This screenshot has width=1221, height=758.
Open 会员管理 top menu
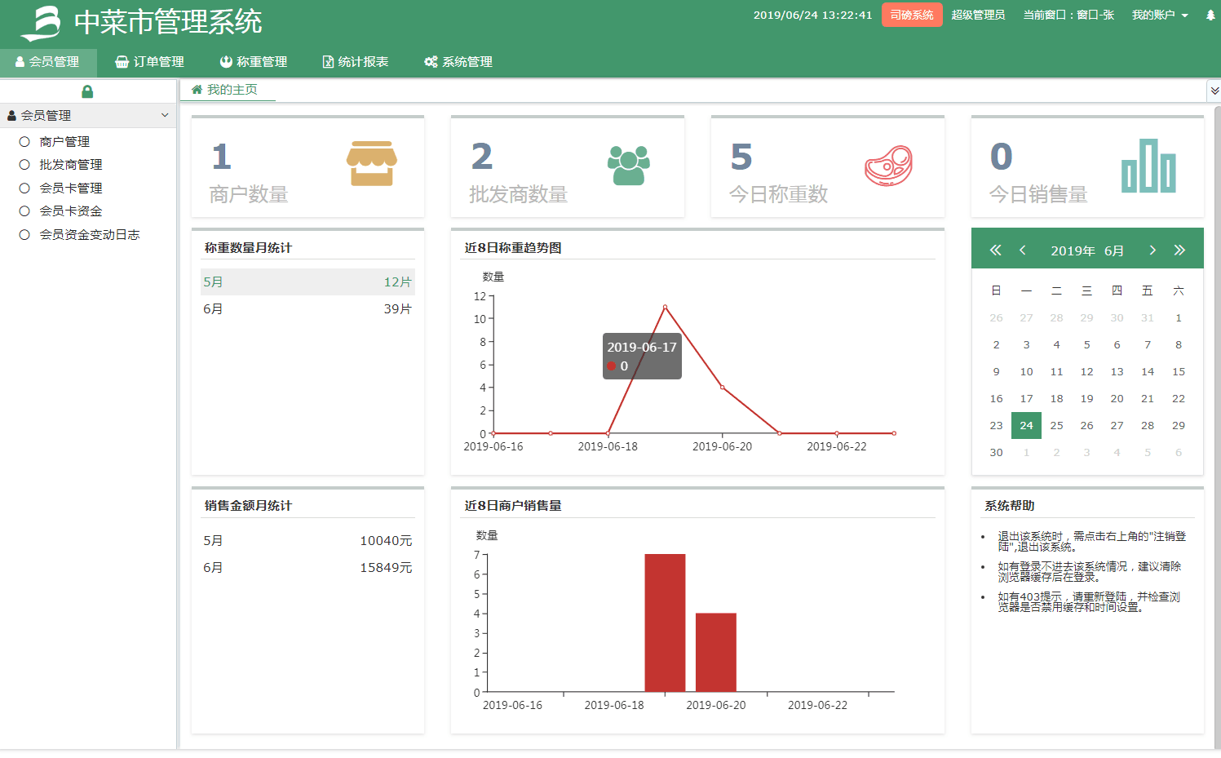[48, 62]
